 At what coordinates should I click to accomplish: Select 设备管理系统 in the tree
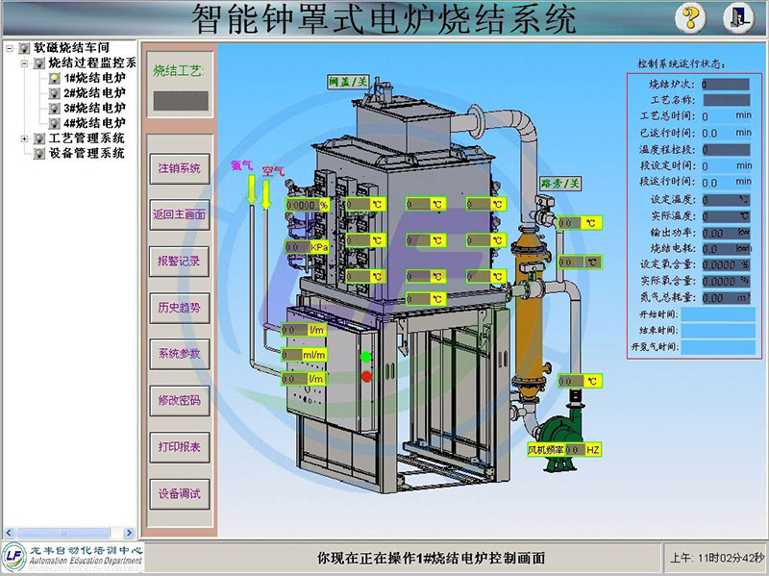point(87,153)
